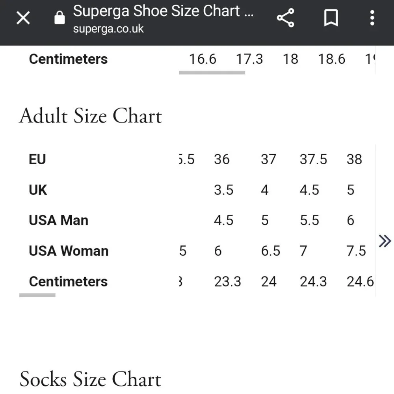394x394 pixels.
Task: Tap EU size 36 cell
Action: pyautogui.click(x=222, y=160)
